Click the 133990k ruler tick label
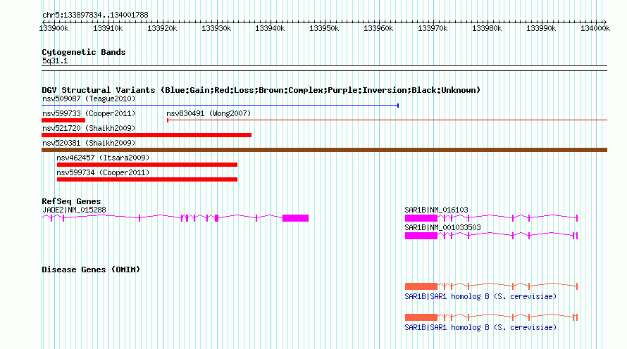 (541, 28)
